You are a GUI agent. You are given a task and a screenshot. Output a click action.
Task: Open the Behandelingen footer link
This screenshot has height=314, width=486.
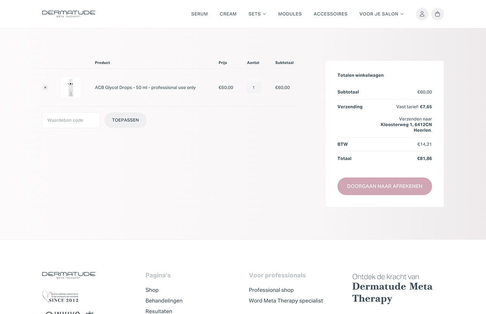164,301
